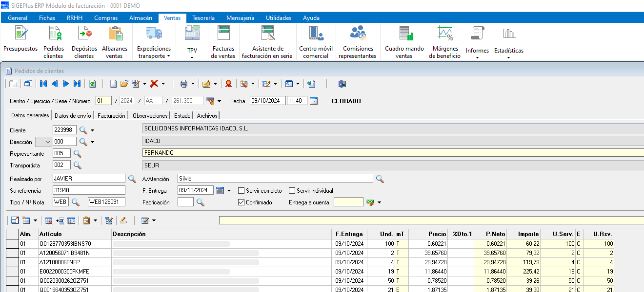Screen dimensions: 644x292
Task: Click the Descripción column header
Action: point(222,234)
